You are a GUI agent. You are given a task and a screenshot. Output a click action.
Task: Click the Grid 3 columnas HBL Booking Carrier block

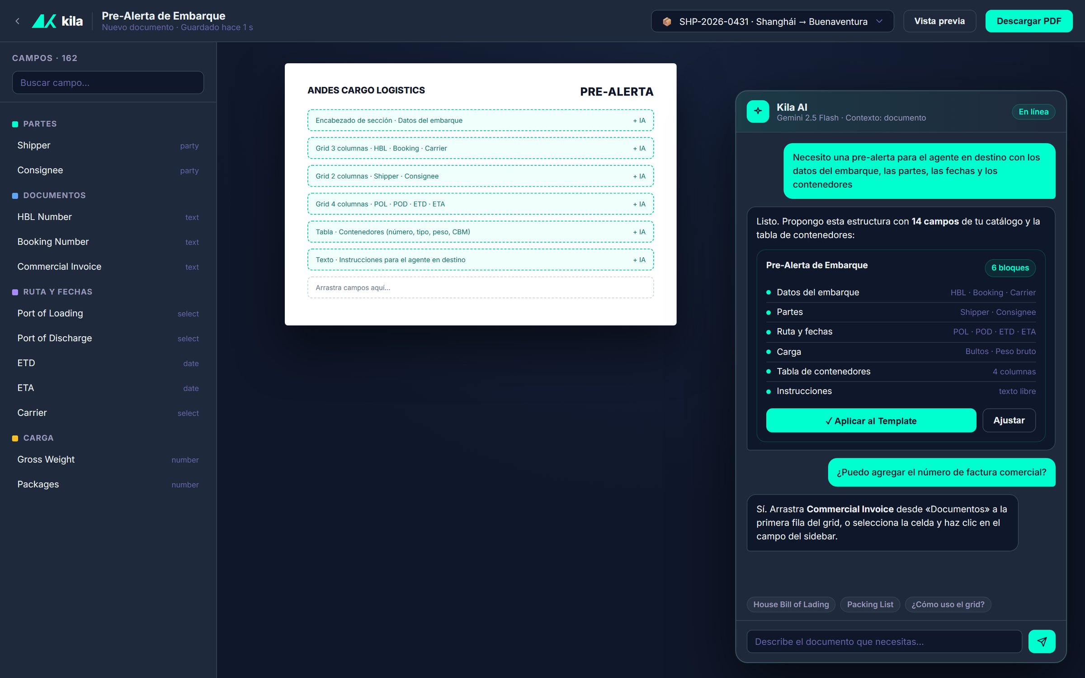(x=481, y=148)
